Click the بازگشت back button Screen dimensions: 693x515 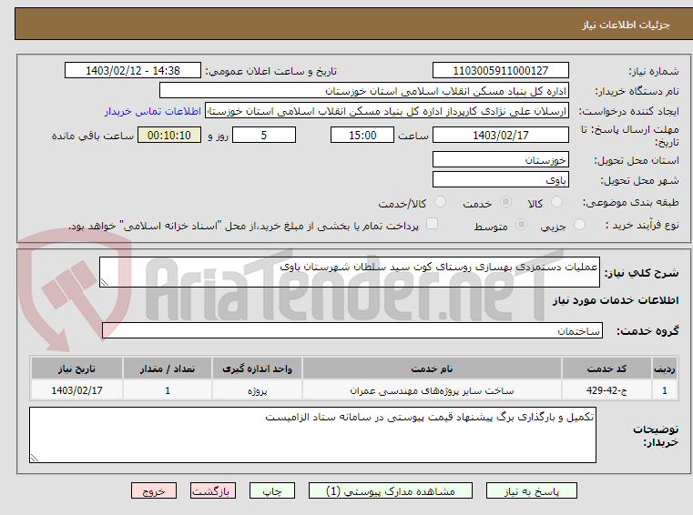(x=212, y=490)
